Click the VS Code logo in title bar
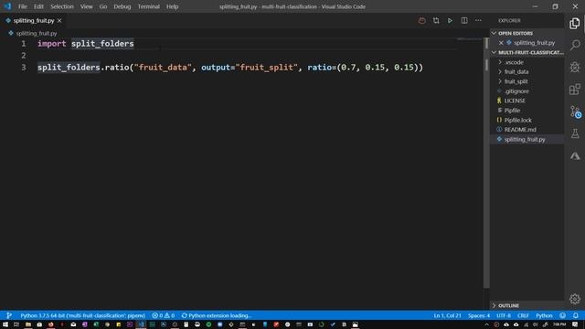Screen dimensions: 585x329 [7, 6]
